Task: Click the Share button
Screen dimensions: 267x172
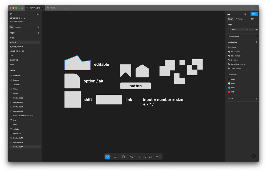Action: (x=254, y=14)
